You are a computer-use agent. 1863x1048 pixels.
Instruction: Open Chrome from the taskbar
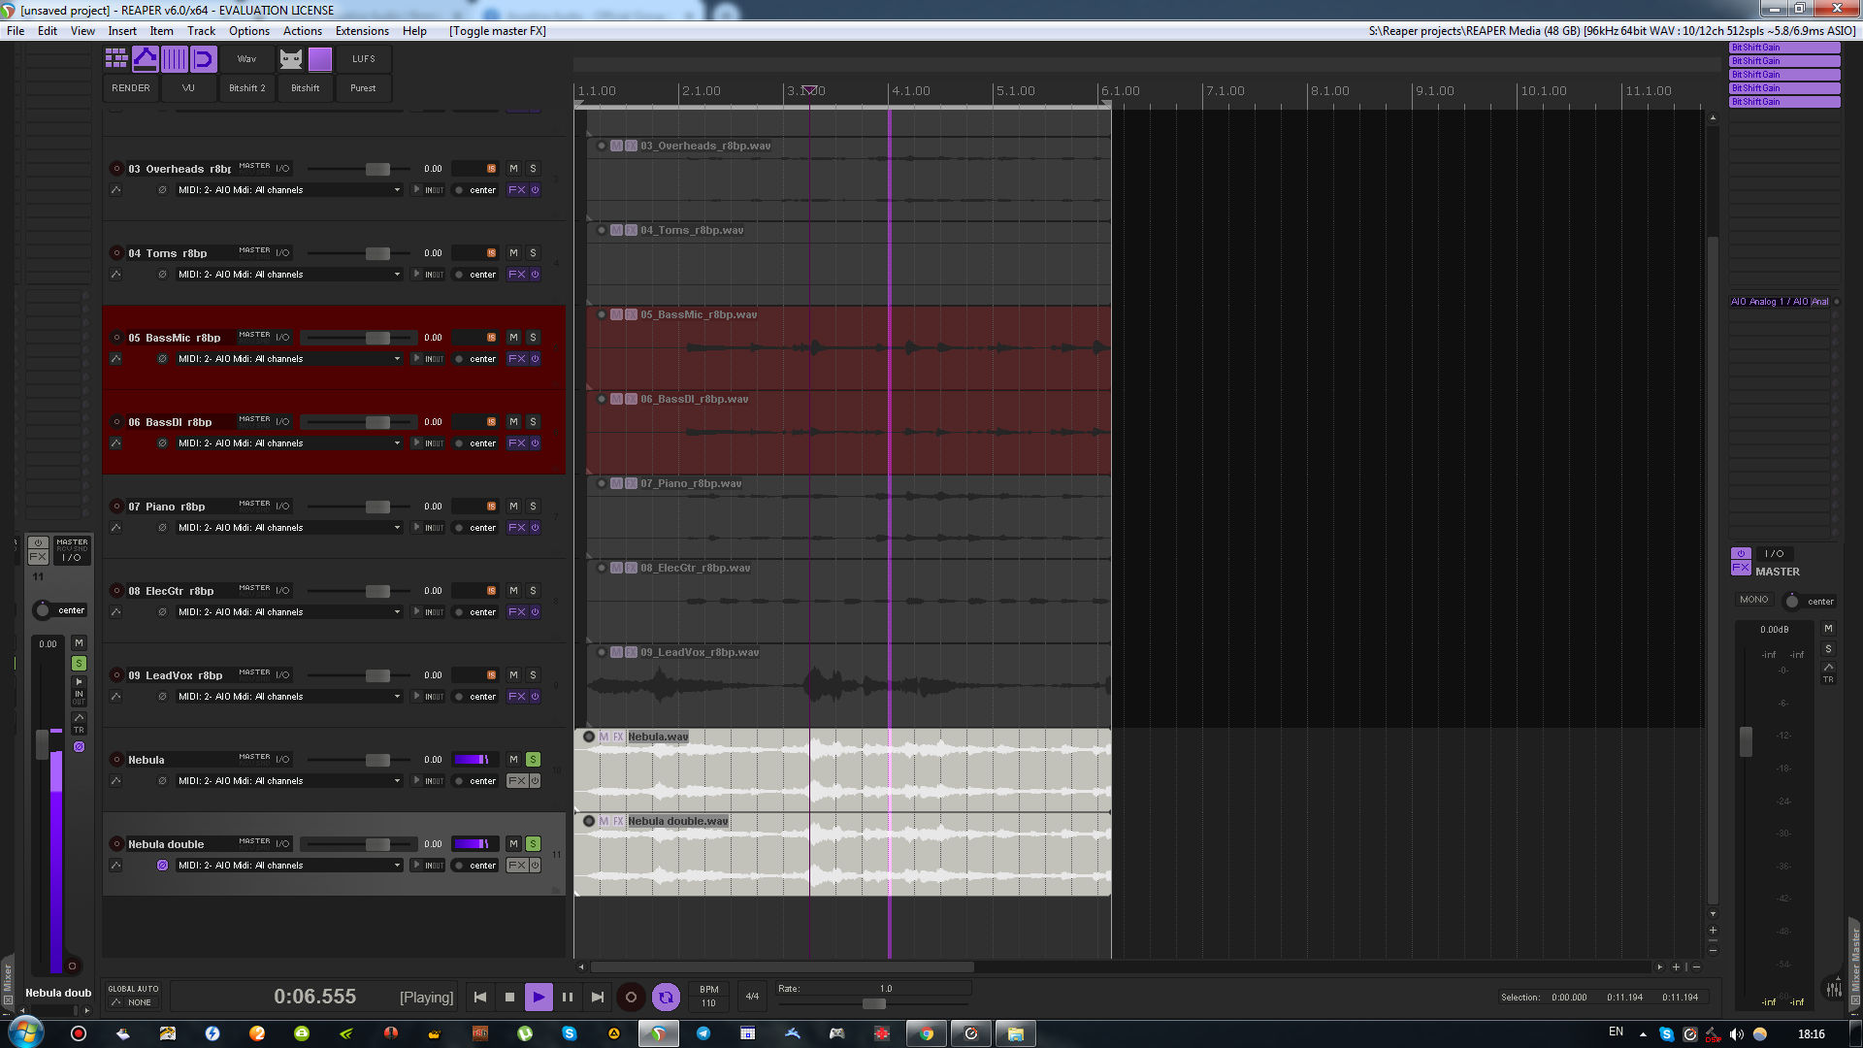(927, 1033)
